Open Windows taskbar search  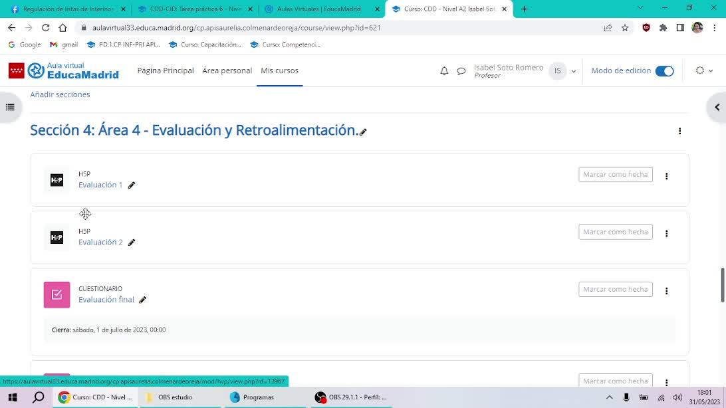pos(39,397)
